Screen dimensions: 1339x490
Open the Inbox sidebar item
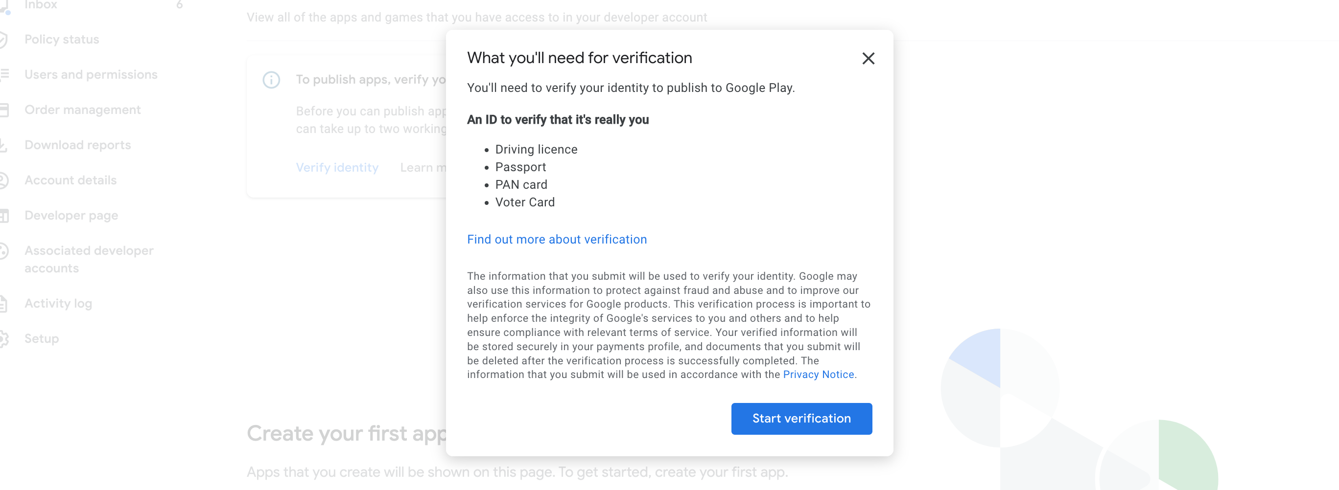click(41, 5)
